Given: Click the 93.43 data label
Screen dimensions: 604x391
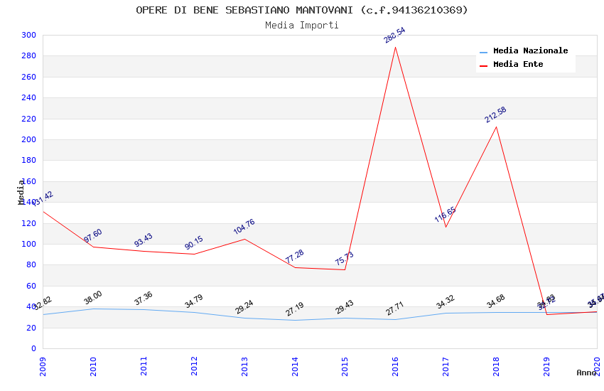Looking at the screenshot, I should coord(144,240).
